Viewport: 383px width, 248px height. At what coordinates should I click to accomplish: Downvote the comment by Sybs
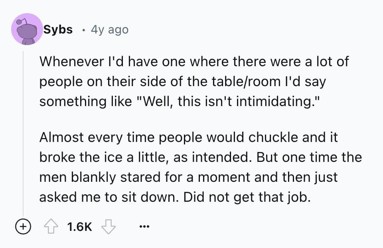pos(108,227)
